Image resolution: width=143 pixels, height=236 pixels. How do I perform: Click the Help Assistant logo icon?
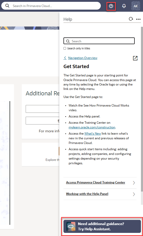[x=71, y=226]
